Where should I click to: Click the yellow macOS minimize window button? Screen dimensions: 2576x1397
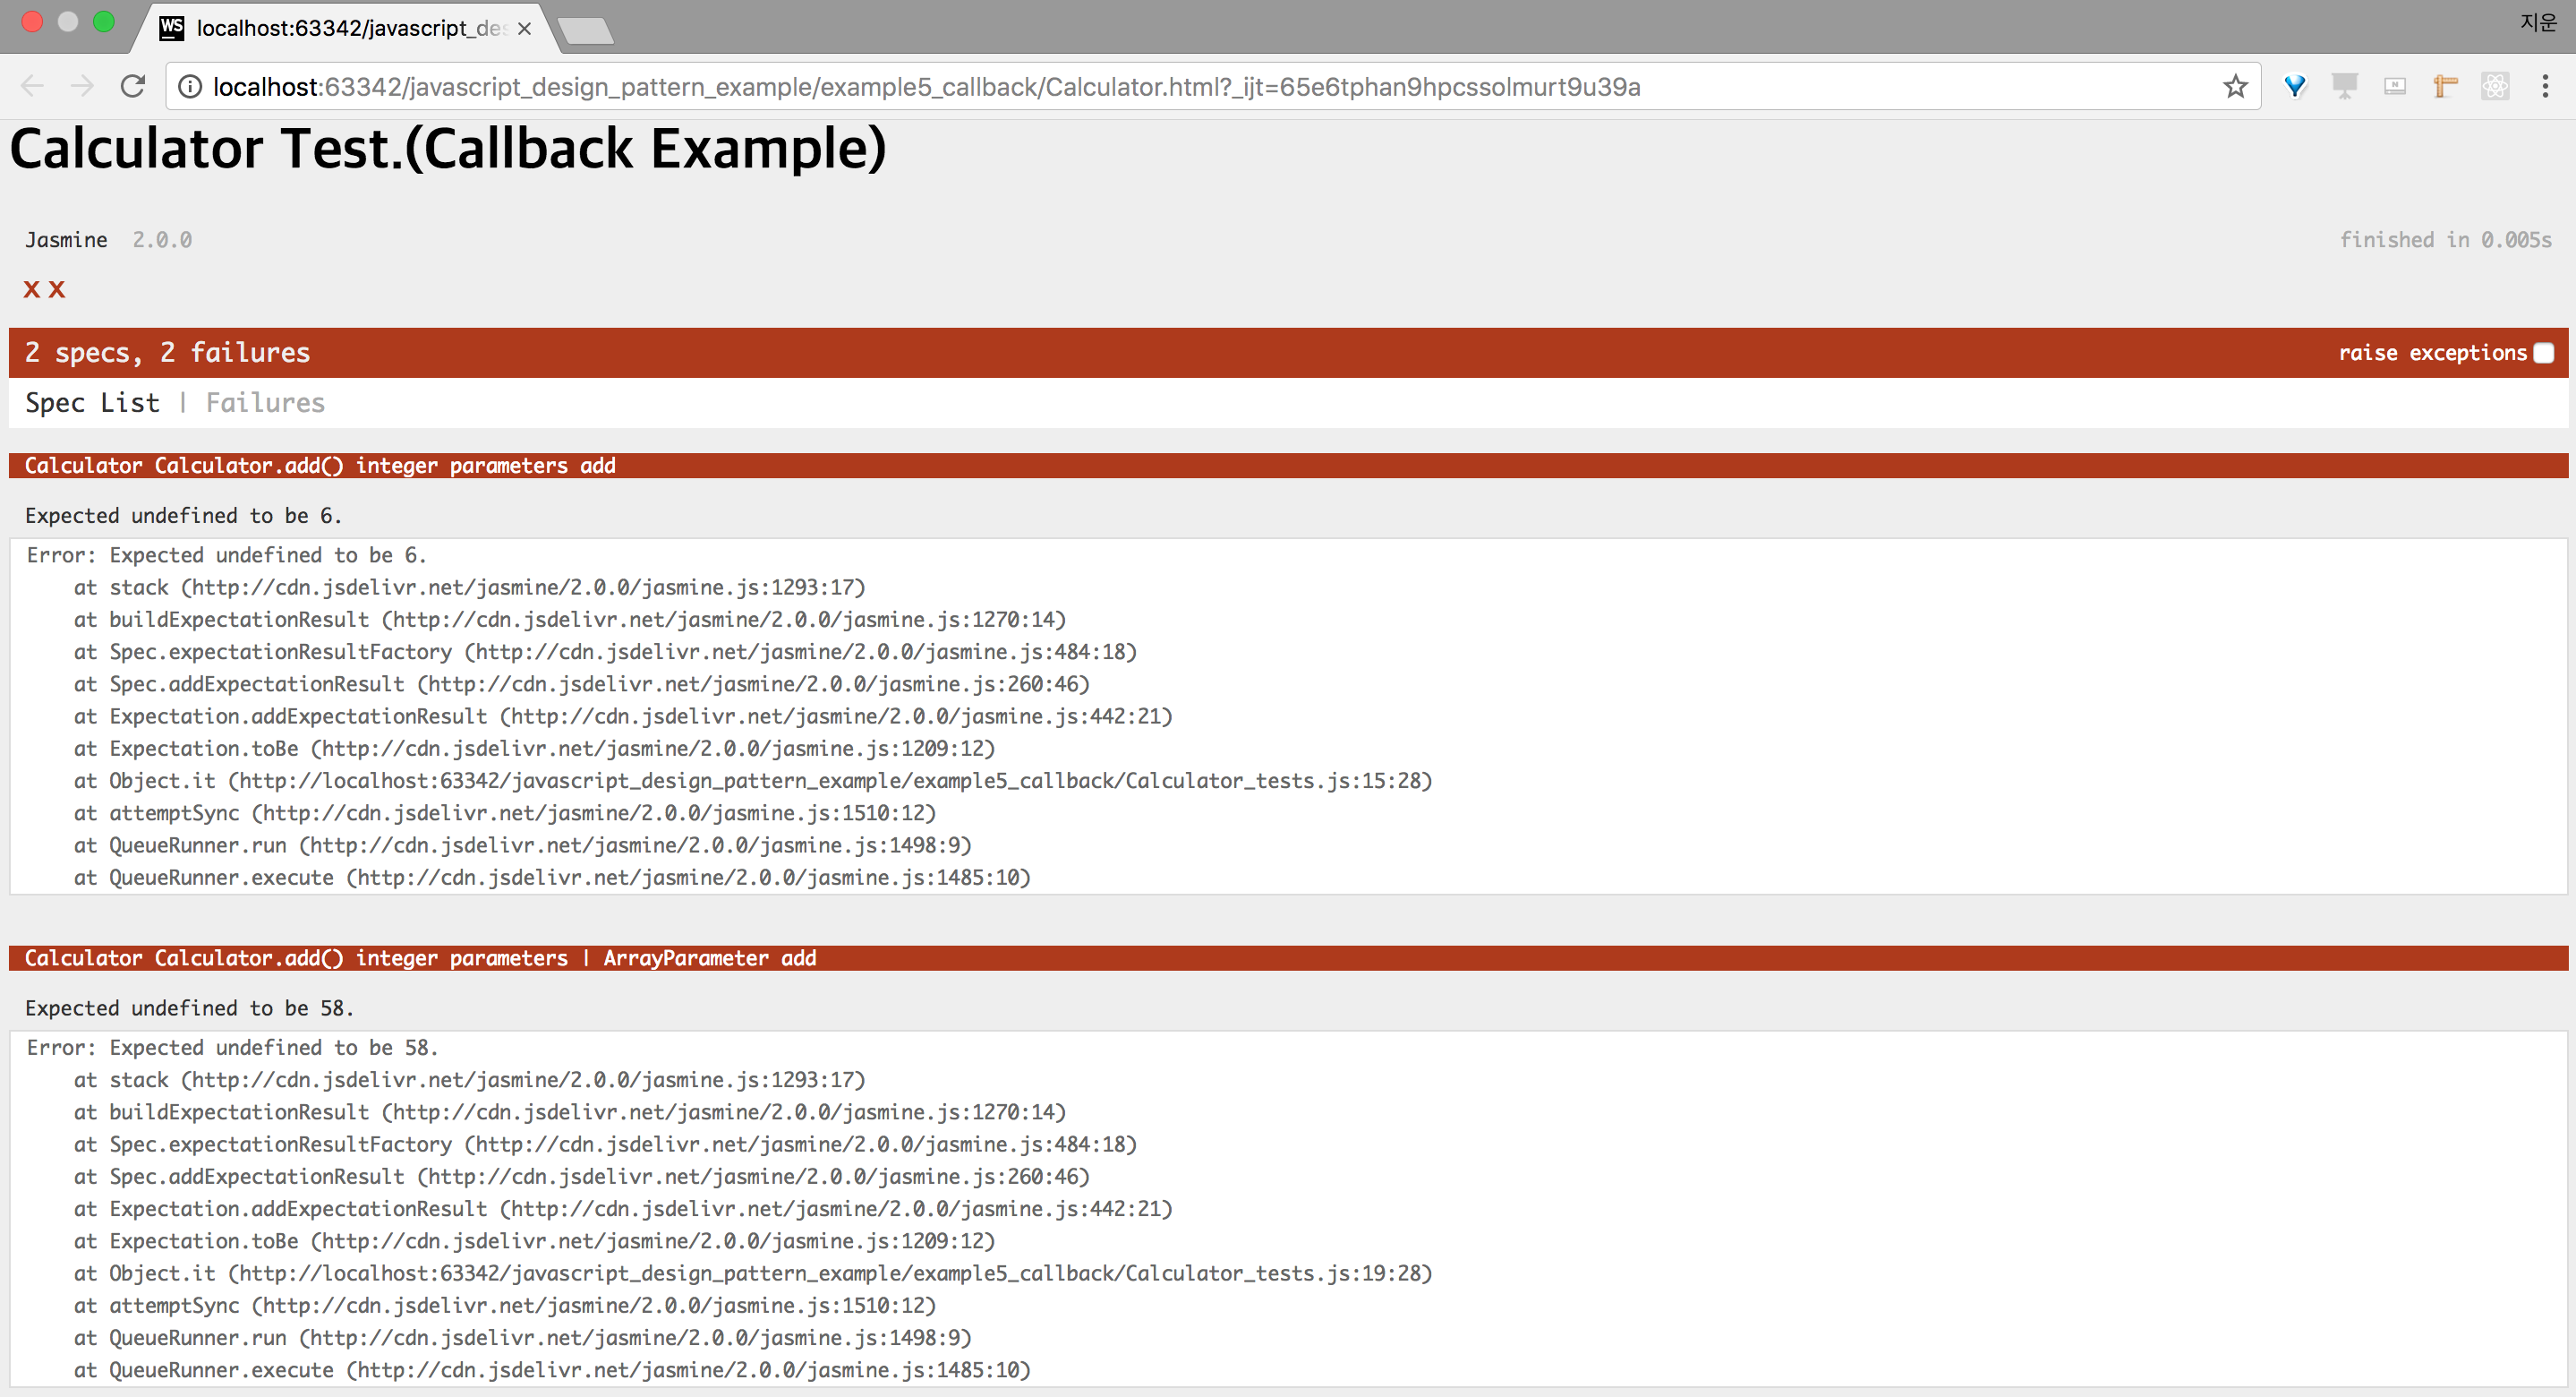pos(68,21)
